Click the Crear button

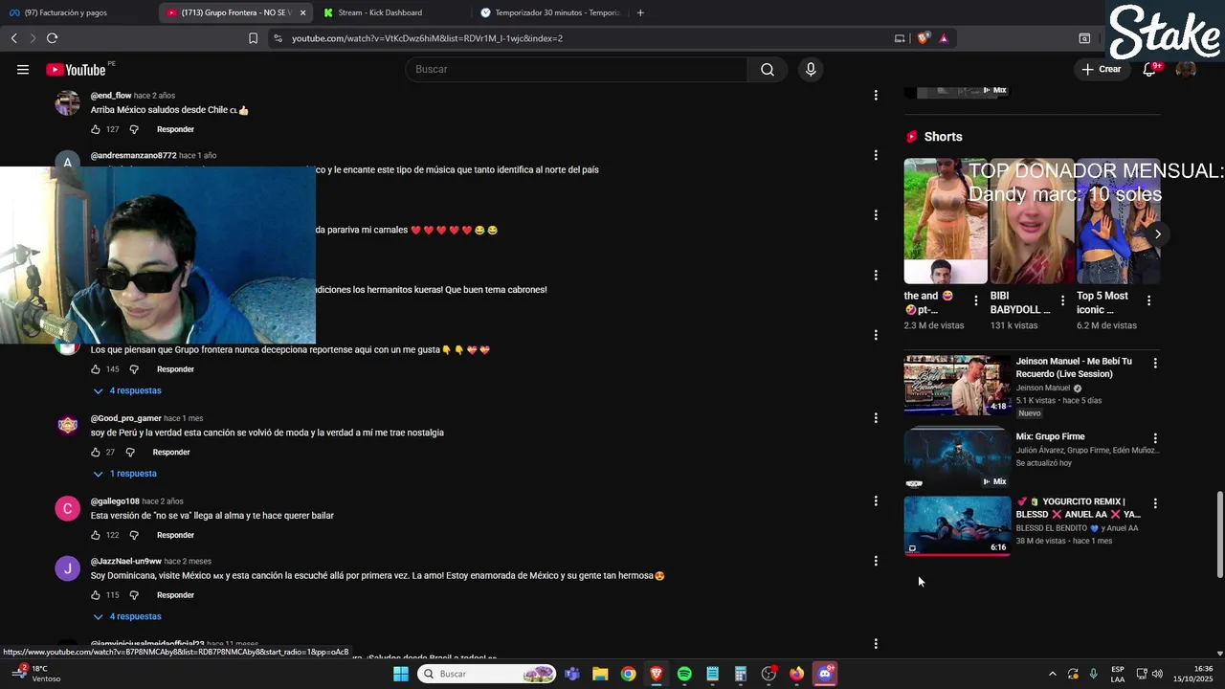click(x=1102, y=69)
